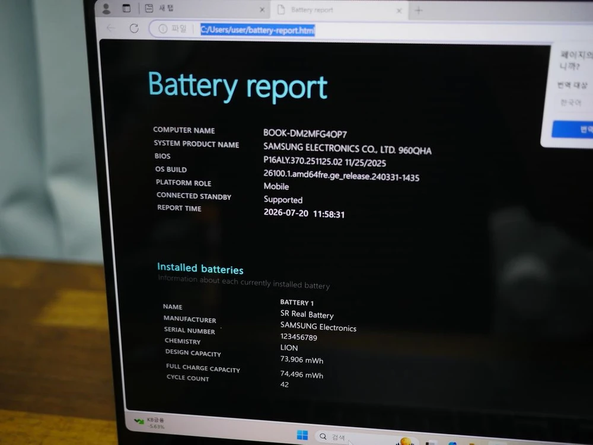Click the Battery report heading

tap(238, 86)
